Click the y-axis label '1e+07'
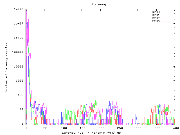Screen dimensions: 180x135 (x=19, y=24)
